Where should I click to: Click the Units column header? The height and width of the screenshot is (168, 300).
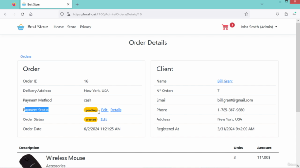[238, 148]
